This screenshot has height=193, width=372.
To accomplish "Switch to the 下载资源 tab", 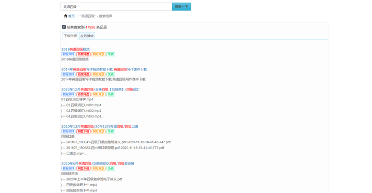I will pyautogui.click(x=70, y=36).
